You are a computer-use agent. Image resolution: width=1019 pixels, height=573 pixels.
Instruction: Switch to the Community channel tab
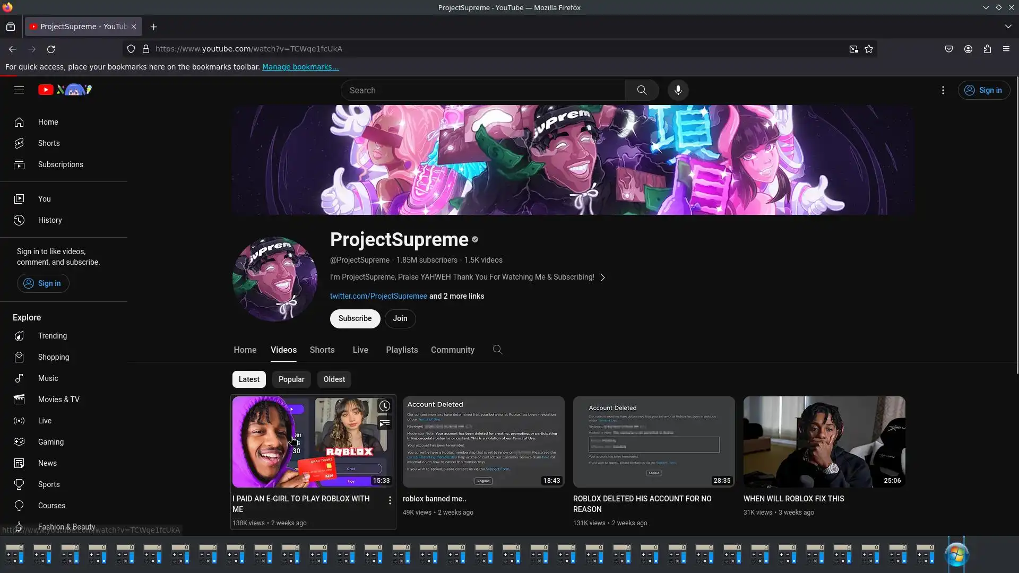tap(452, 350)
